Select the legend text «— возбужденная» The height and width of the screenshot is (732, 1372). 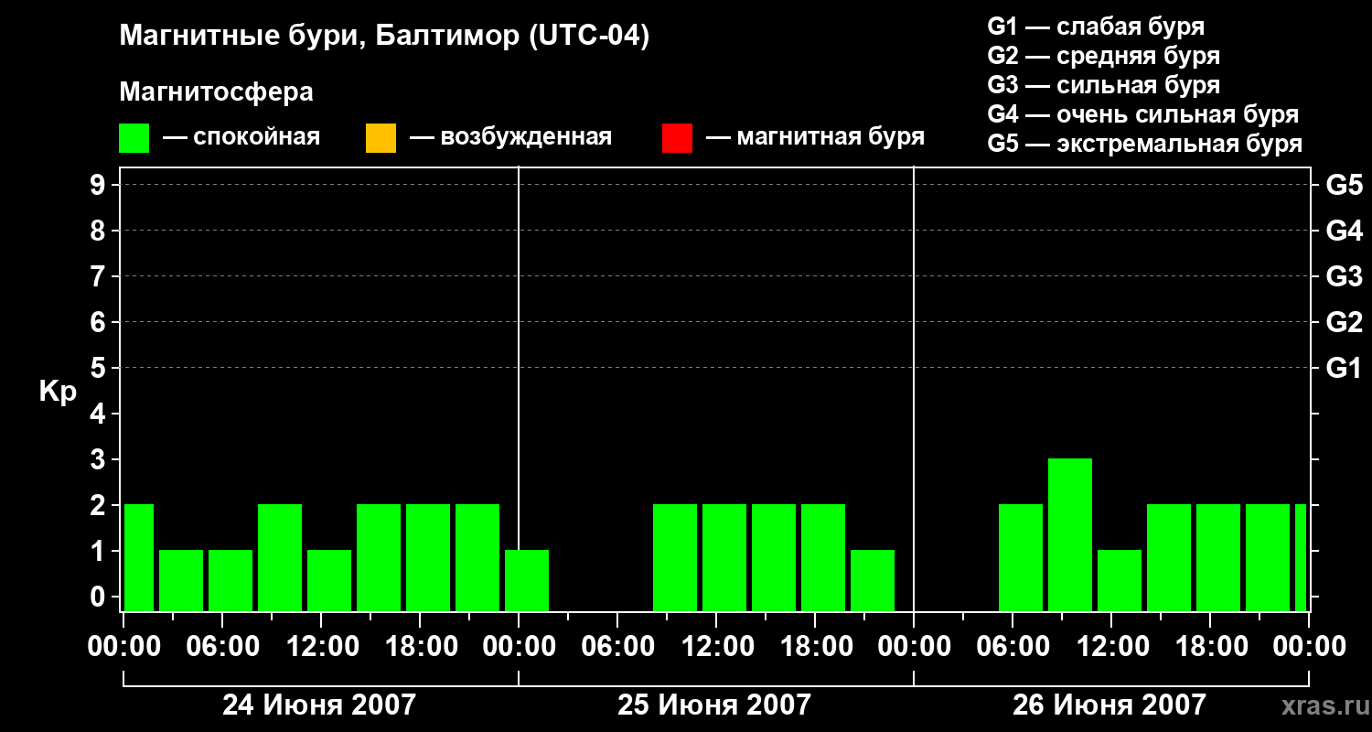coord(511,137)
